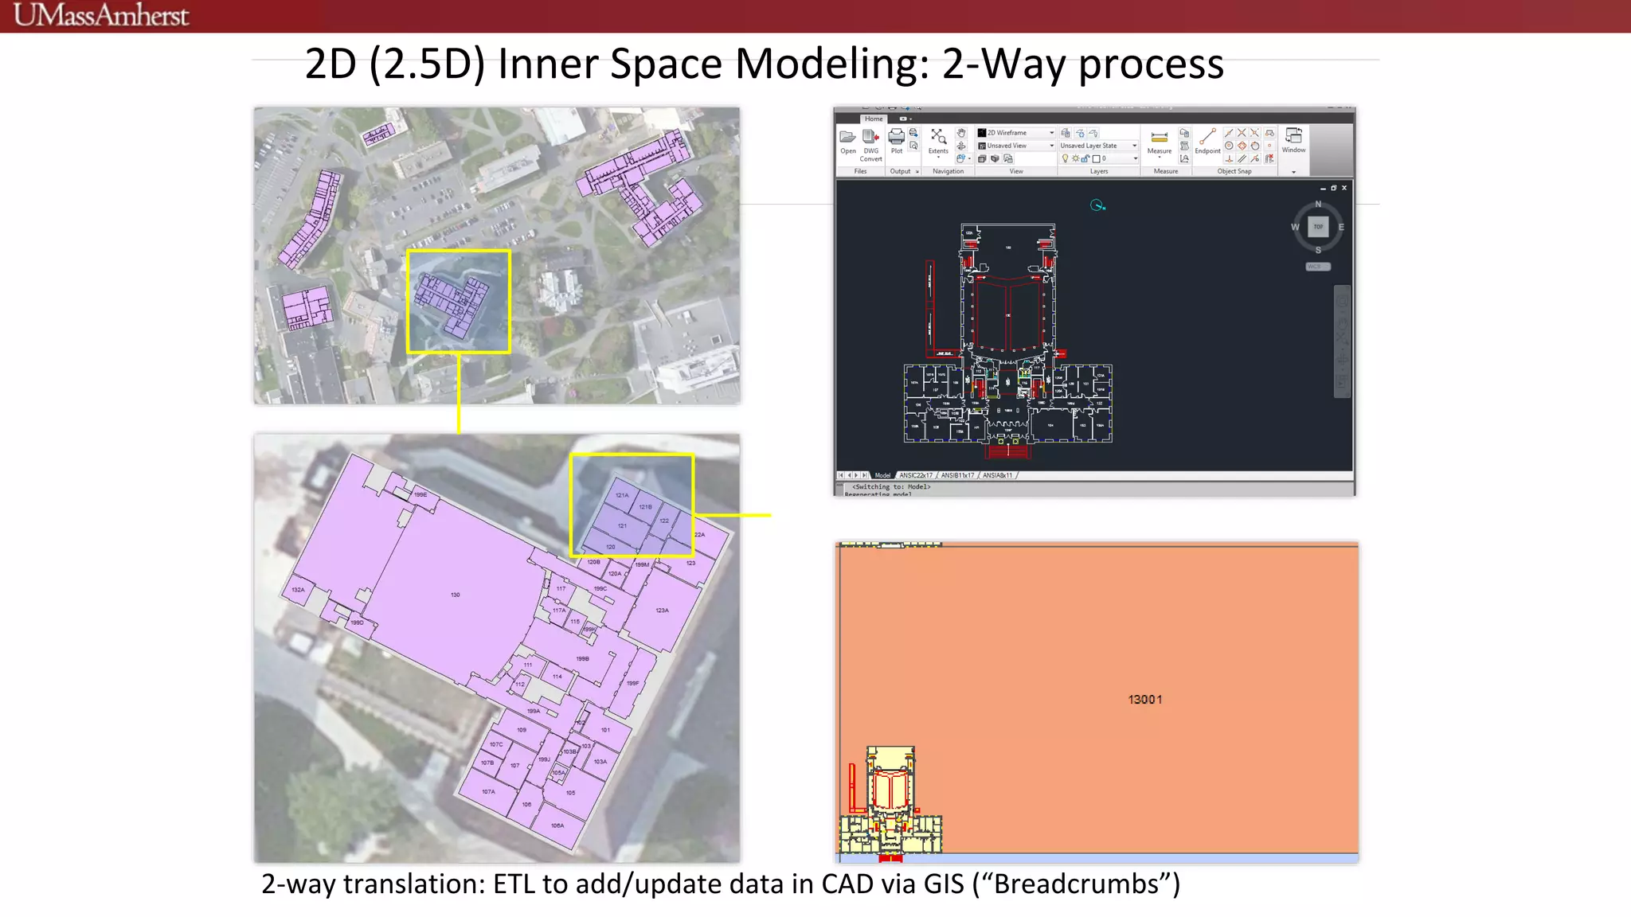
Task: Expand the Window panel dropdown arrow
Action: [x=1293, y=172]
